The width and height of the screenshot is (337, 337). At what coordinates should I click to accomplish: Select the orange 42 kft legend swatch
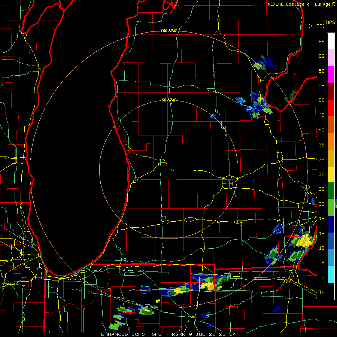331,142
